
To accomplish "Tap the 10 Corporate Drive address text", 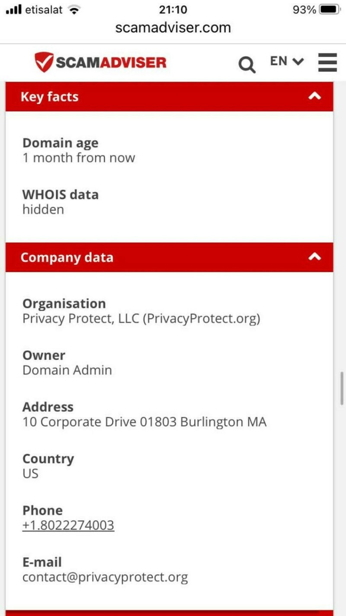I will pyautogui.click(x=144, y=422).
